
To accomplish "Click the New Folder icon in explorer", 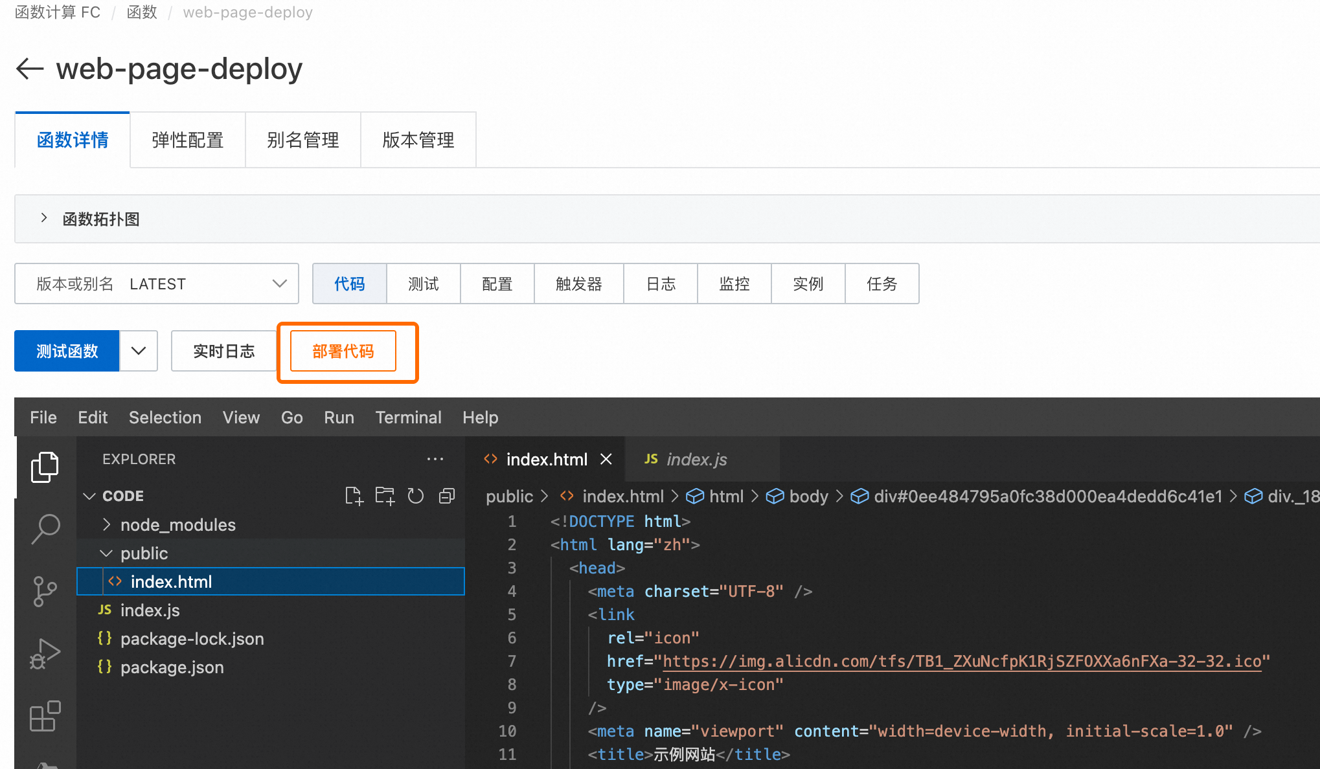I will point(385,496).
